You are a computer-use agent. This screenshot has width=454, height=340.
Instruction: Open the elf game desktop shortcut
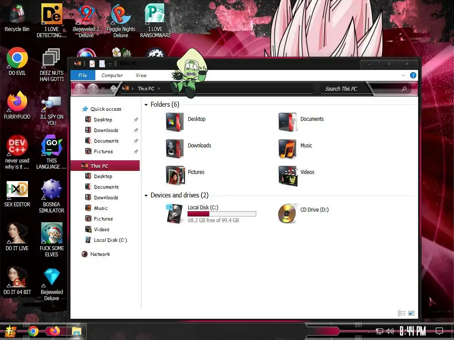coord(51,240)
